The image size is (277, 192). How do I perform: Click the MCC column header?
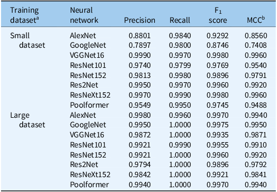[x=256, y=20]
